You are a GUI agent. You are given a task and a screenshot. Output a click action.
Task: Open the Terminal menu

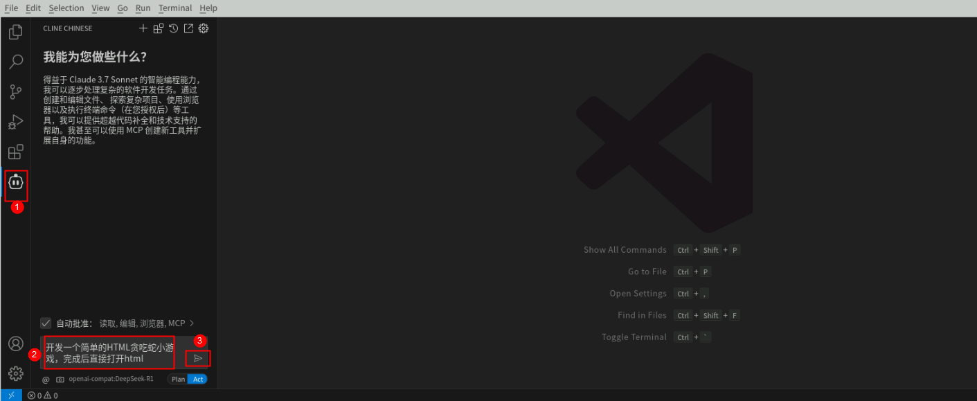point(175,8)
